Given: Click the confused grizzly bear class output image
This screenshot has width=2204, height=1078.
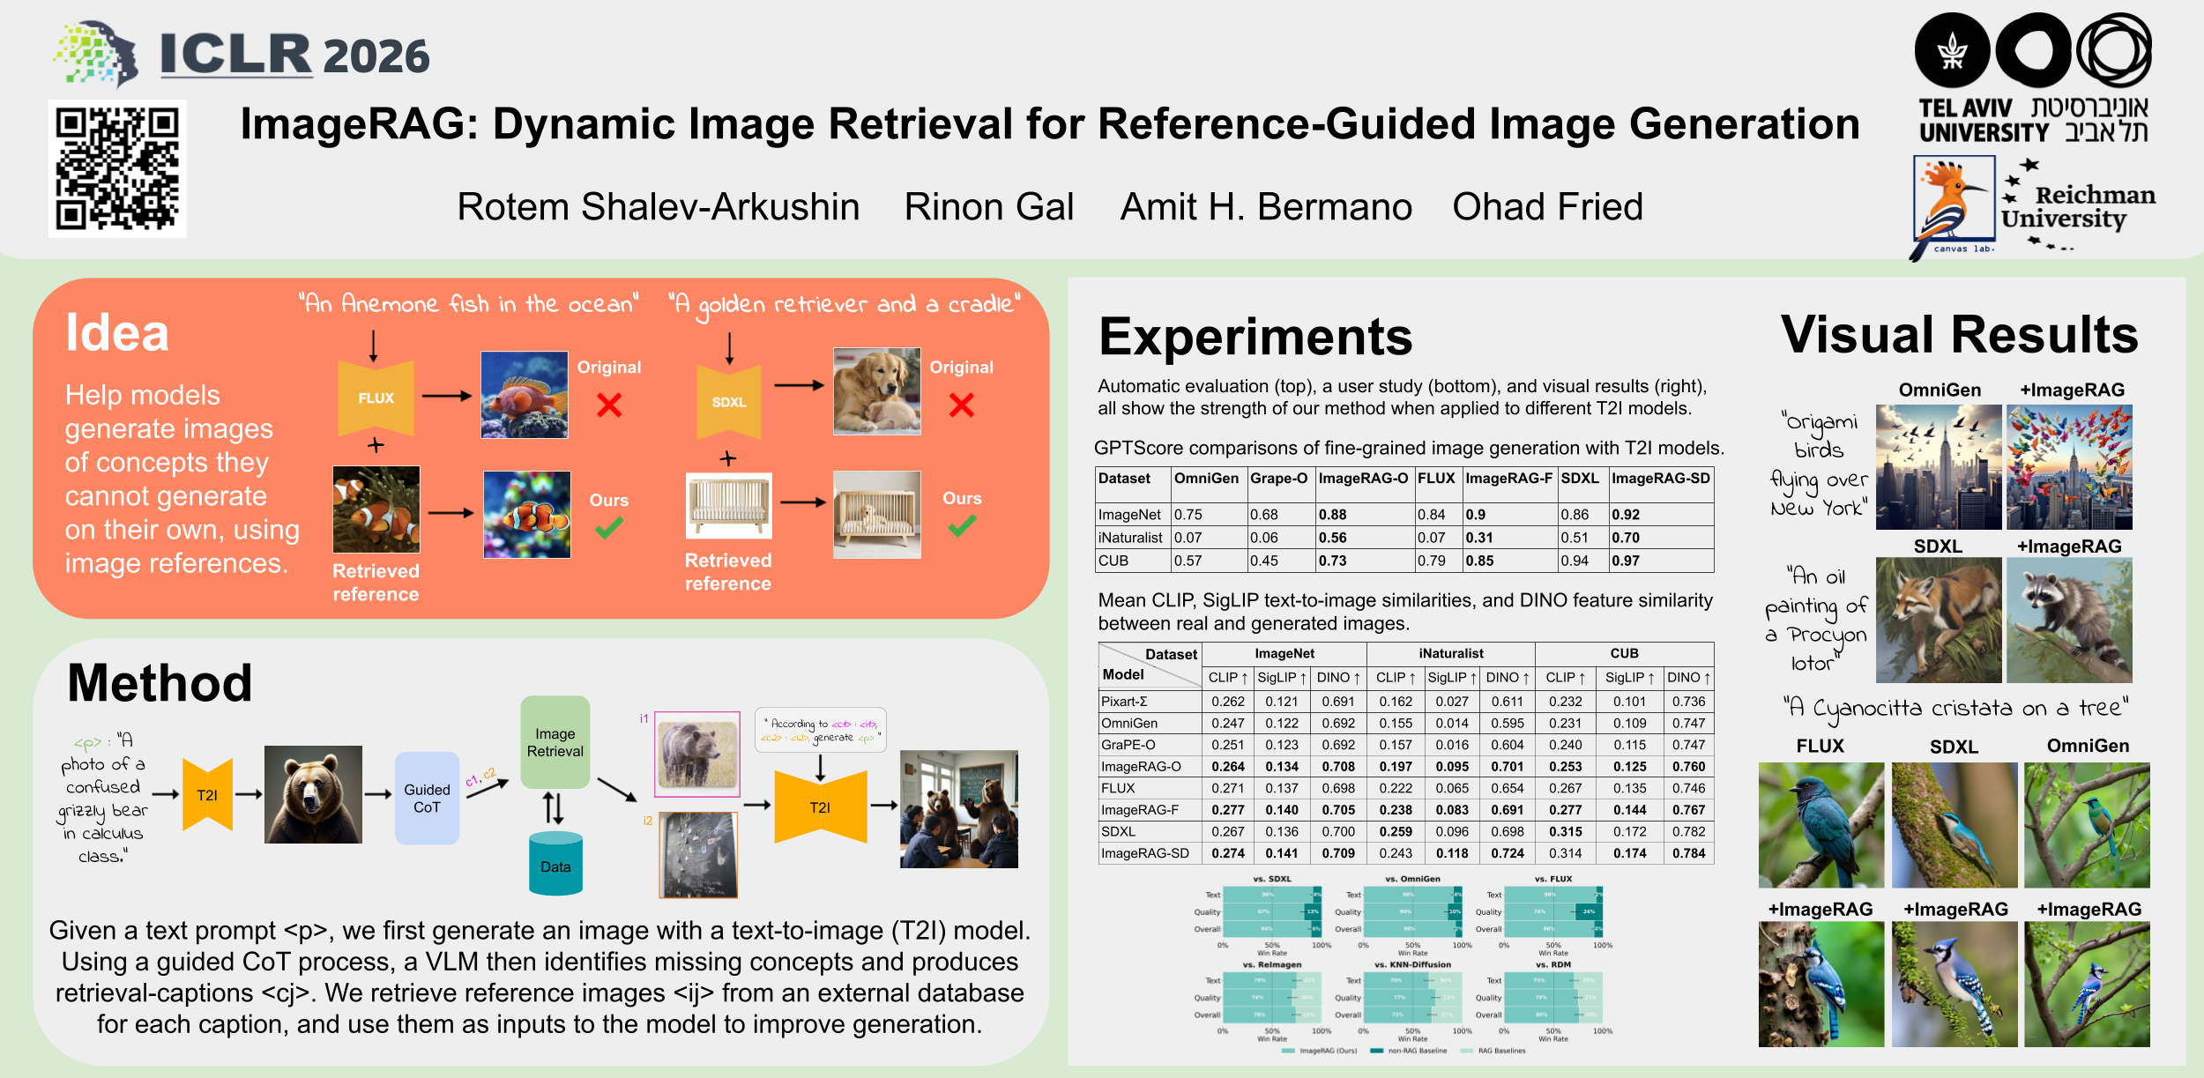Looking at the screenshot, I should point(958,809).
